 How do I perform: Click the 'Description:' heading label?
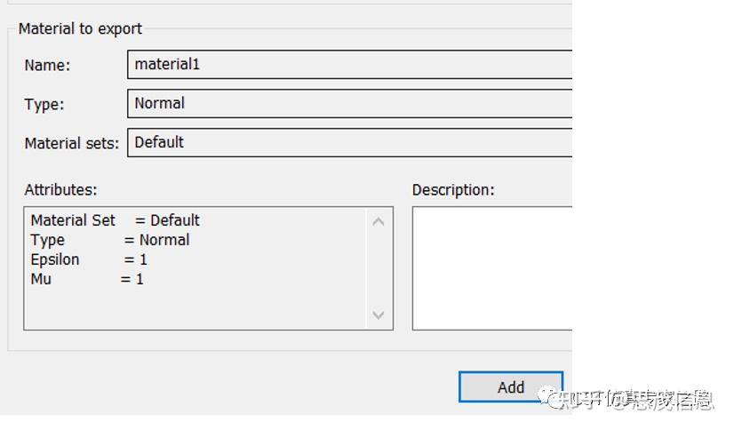click(453, 189)
